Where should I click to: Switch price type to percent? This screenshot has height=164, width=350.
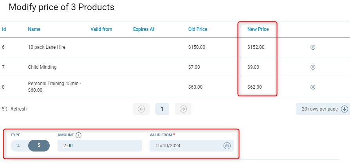18,145
